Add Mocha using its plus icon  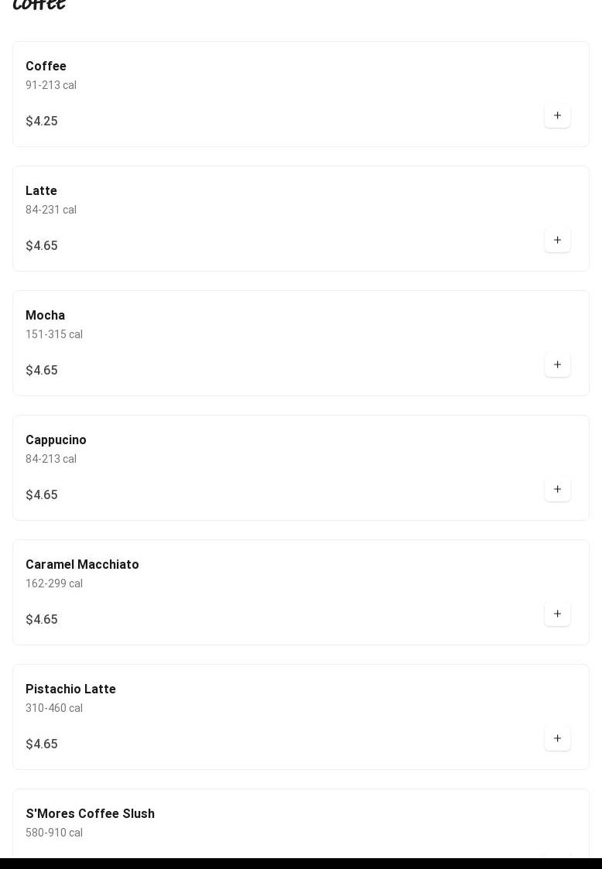pos(557,364)
